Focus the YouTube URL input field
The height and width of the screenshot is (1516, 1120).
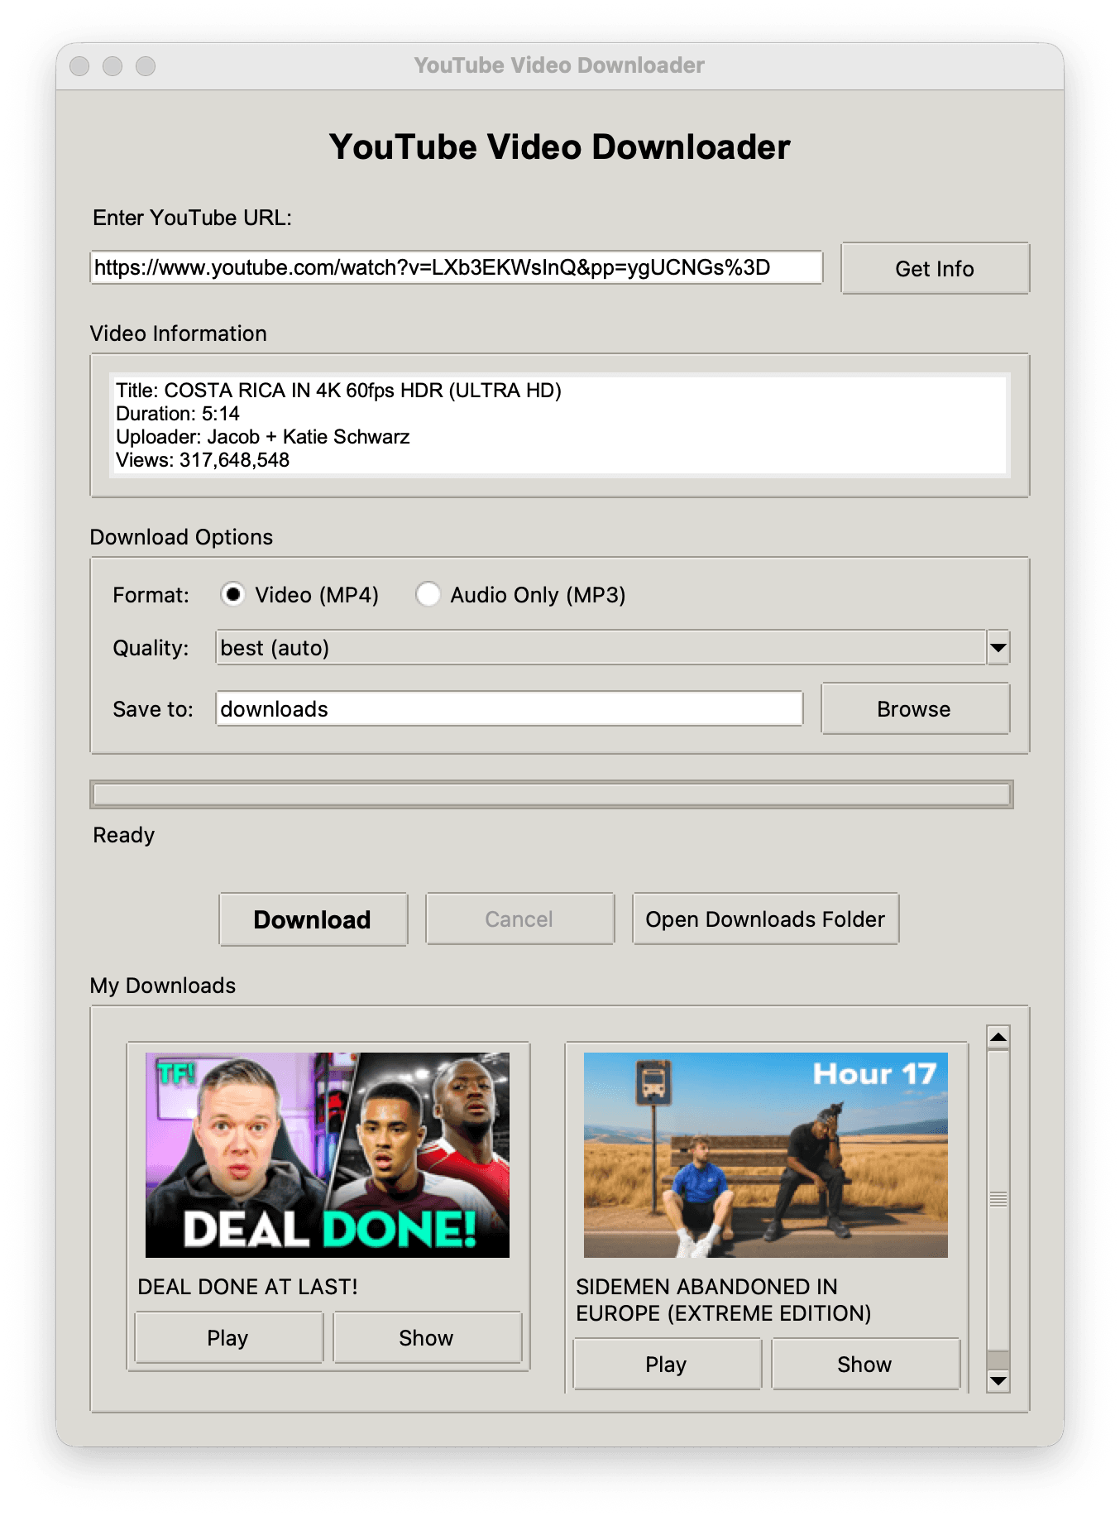pos(457,267)
